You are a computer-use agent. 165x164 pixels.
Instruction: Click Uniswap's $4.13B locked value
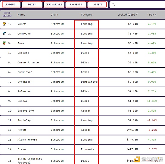click(x=133, y=53)
